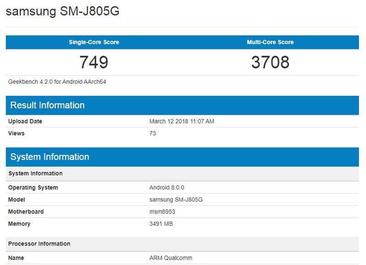Select the Views row label

point(16,133)
